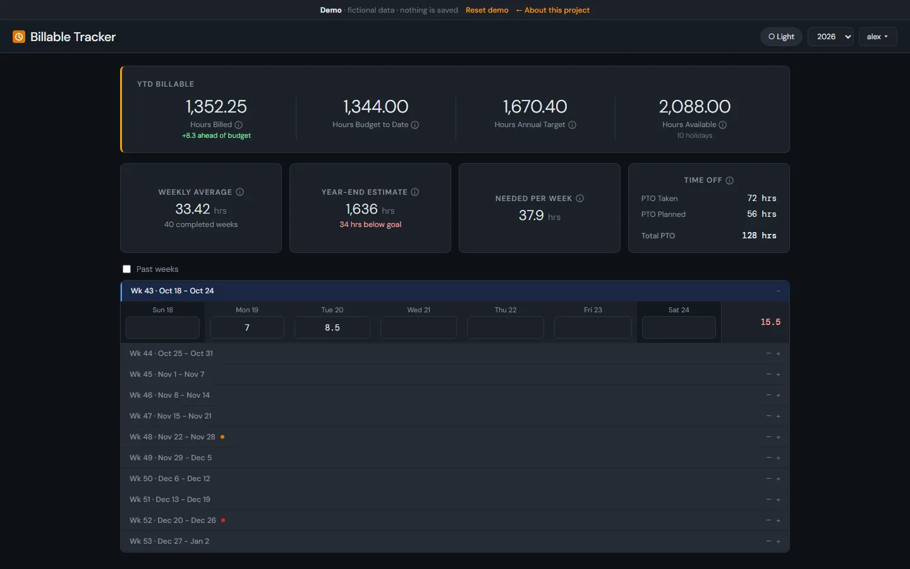Click the 1,352.25 Hours Billed value
The height and width of the screenshot is (569, 910).
point(216,106)
